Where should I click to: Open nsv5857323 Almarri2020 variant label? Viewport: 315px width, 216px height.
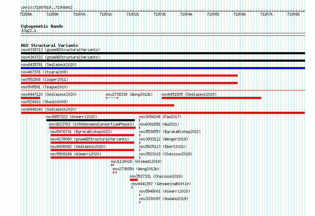pyautogui.click(x=71, y=117)
